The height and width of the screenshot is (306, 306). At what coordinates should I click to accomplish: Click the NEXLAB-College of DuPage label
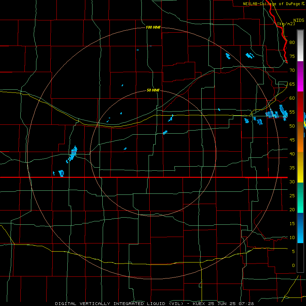tap(274, 4)
